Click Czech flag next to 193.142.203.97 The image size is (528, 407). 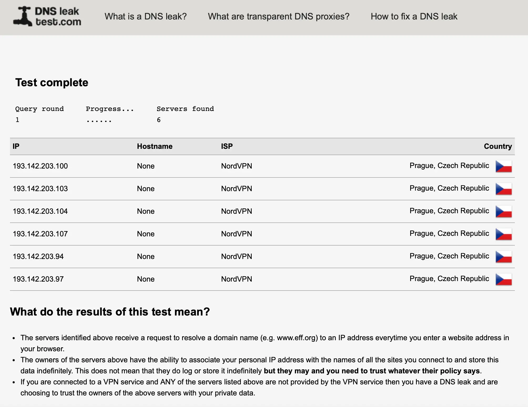(x=504, y=279)
